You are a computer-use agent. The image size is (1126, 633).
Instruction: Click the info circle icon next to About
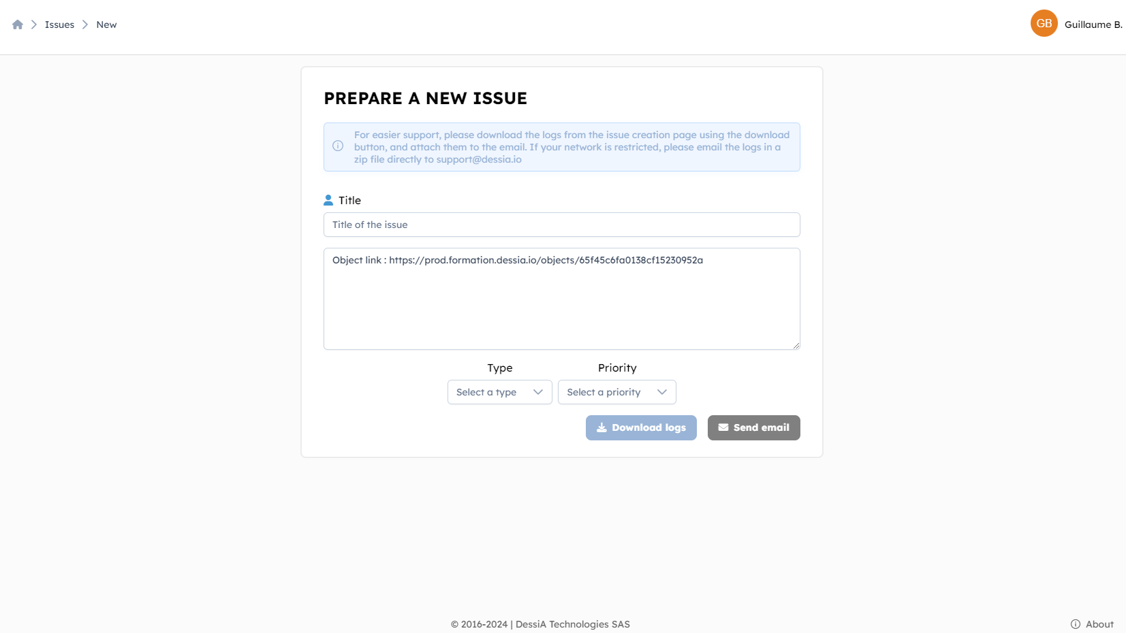[x=1076, y=624]
